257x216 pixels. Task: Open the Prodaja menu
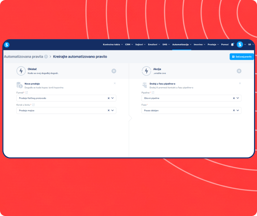click(213, 45)
